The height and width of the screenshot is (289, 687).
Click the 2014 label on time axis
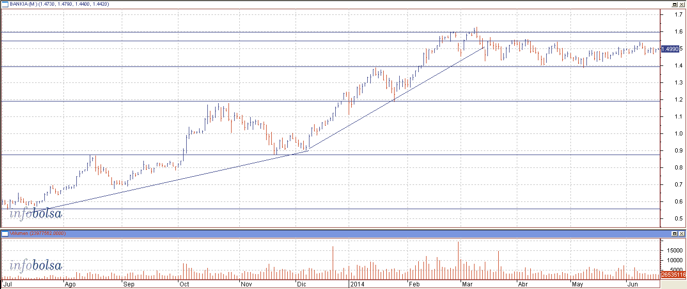(356, 284)
